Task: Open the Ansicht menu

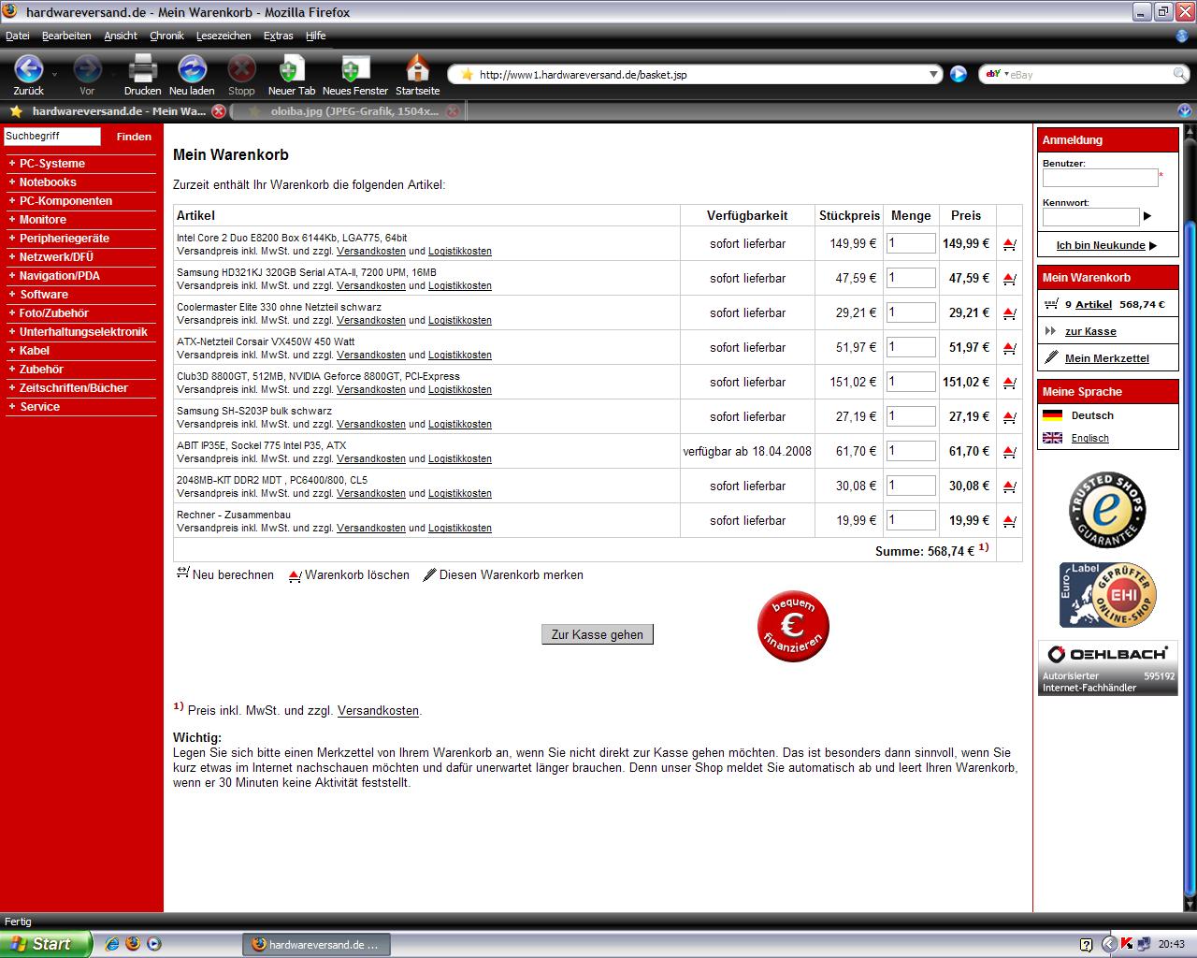Action: pyautogui.click(x=121, y=36)
